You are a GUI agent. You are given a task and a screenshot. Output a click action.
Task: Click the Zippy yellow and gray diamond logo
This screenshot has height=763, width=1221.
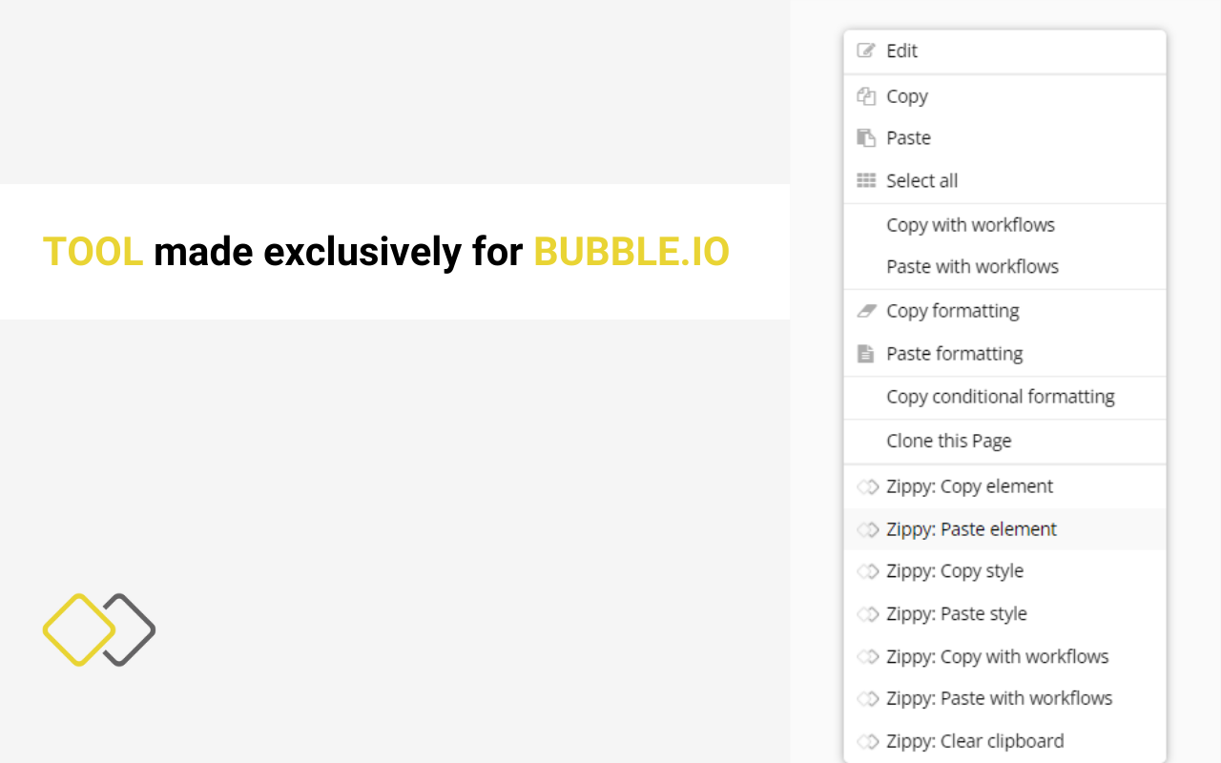click(x=99, y=629)
